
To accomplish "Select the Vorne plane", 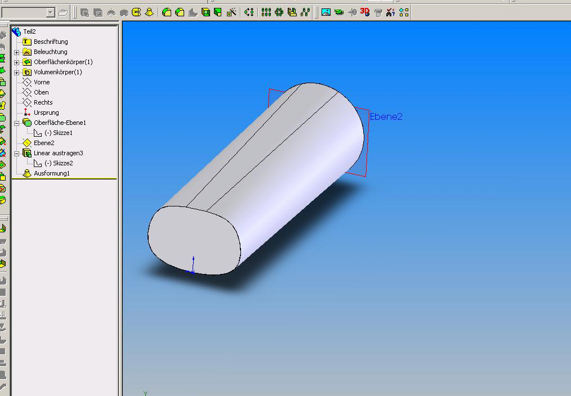I will coord(42,82).
